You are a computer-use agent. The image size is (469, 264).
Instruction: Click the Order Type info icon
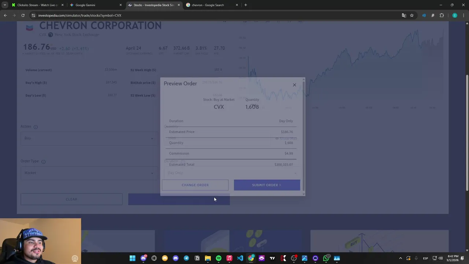point(43,162)
